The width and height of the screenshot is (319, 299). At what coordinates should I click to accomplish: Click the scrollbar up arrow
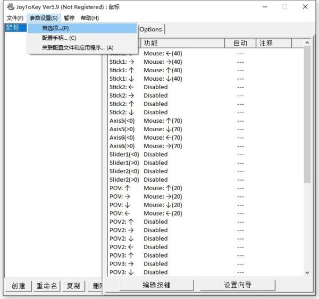click(307, 42)
